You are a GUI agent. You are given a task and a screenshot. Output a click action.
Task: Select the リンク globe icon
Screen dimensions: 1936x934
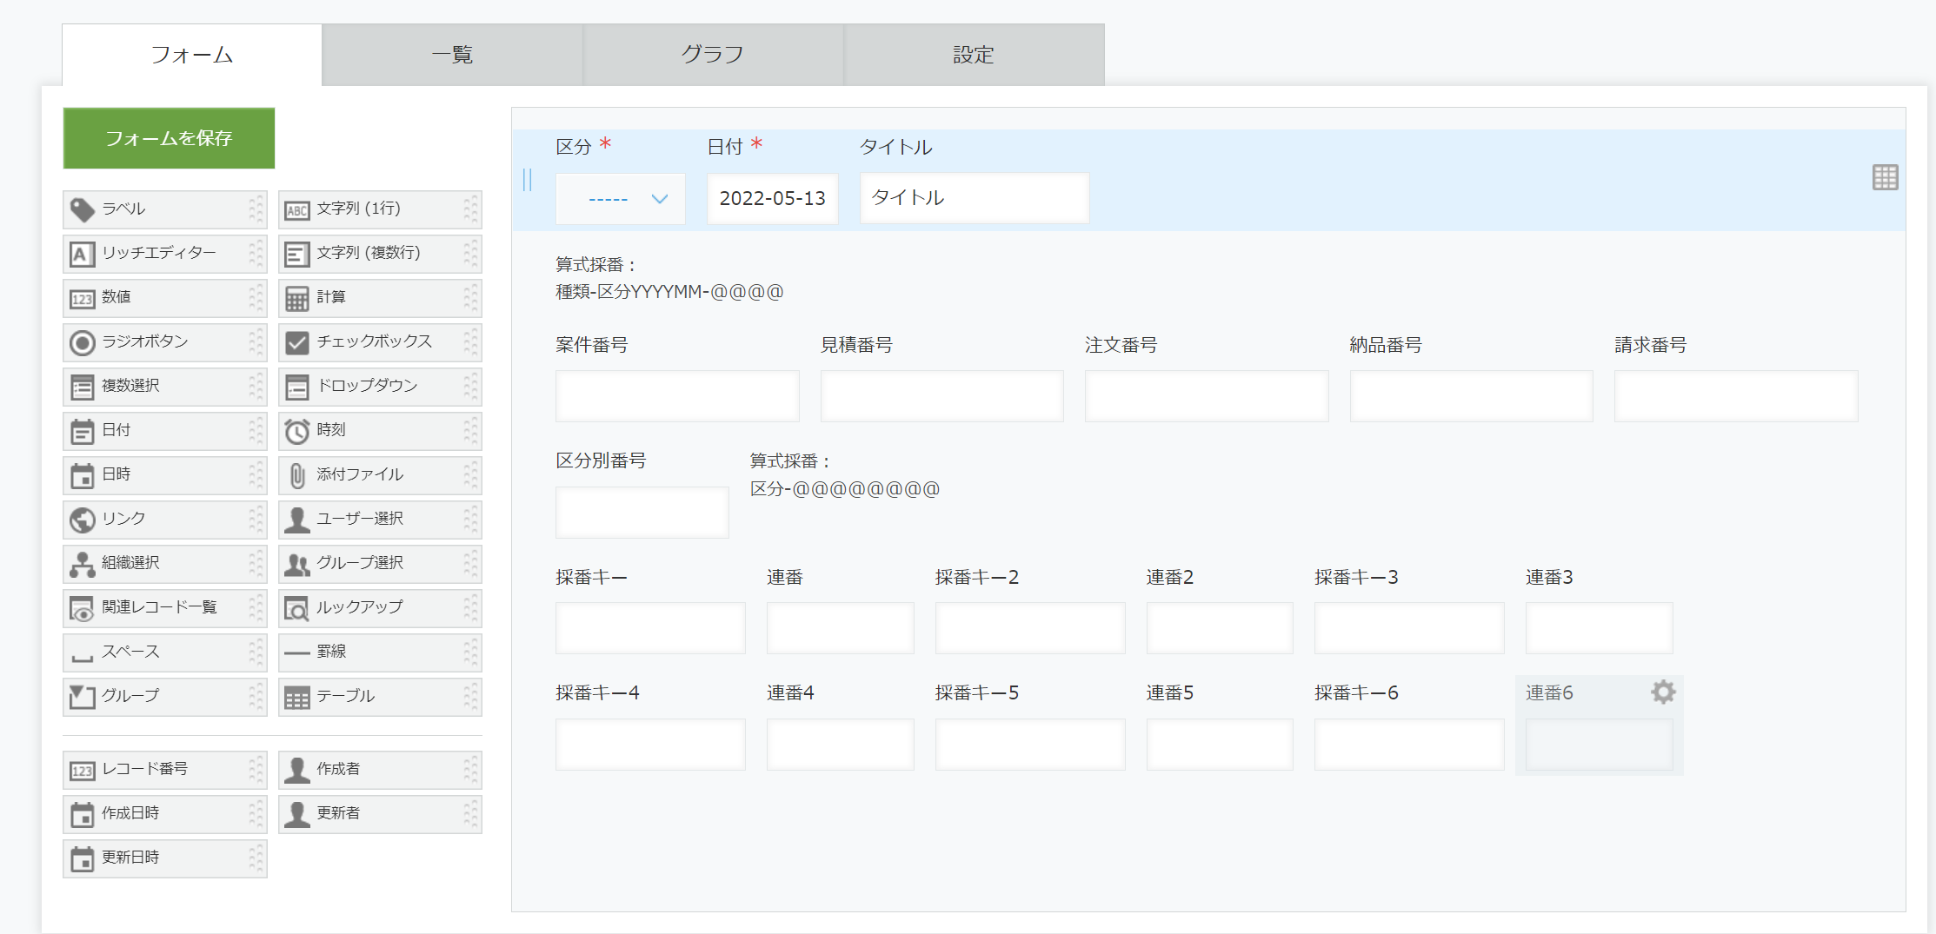(x=82, y=520)
